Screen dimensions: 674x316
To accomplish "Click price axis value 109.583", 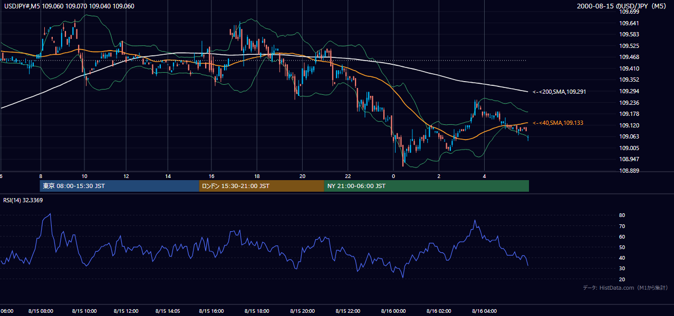I will [629, 34].
